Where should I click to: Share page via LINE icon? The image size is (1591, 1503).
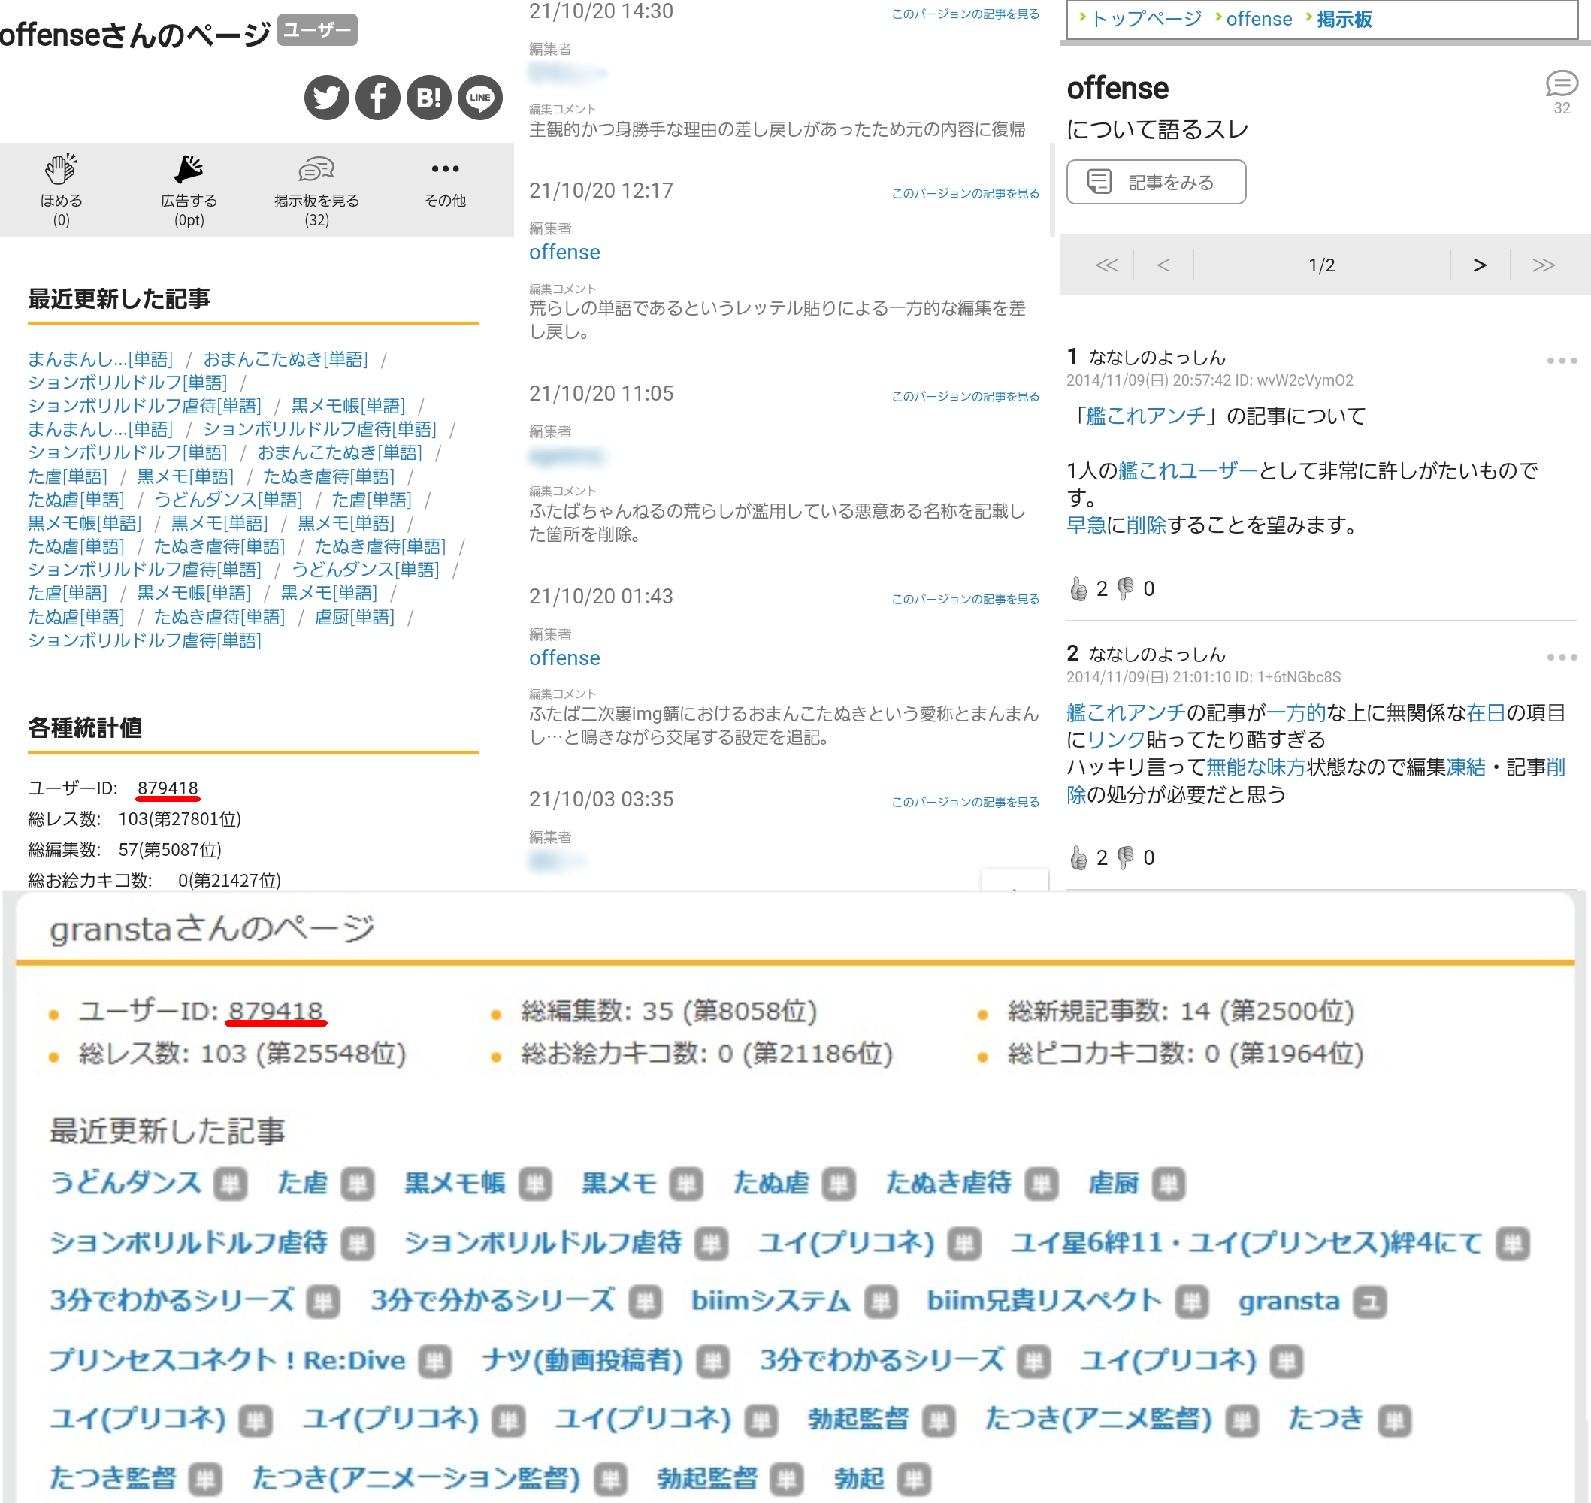[480, 98]
